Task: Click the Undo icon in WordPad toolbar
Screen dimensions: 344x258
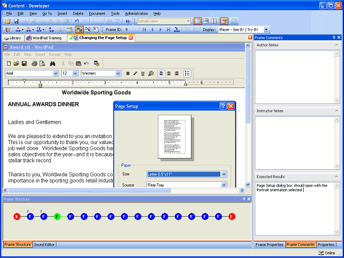Action: tap(87, 63)
